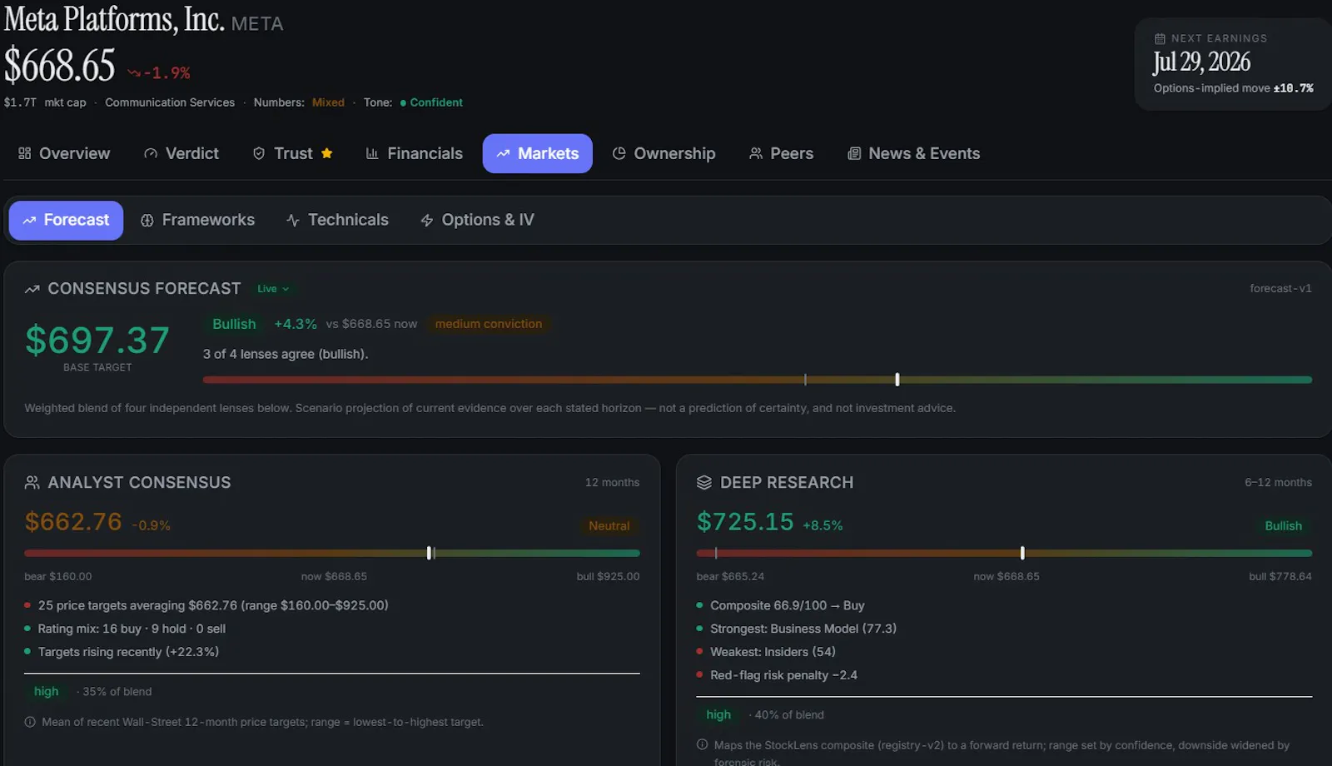Open the News & Events tab

(x=913, y=153)
